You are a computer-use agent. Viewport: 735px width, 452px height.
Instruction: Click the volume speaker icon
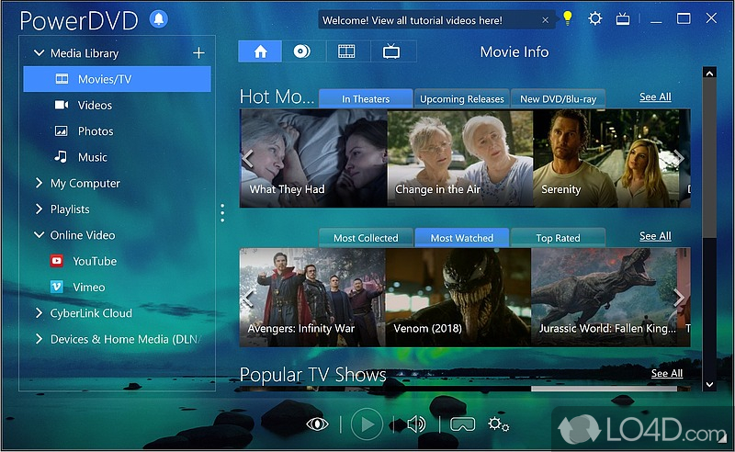pyautogui.click(x=416, y=424)
